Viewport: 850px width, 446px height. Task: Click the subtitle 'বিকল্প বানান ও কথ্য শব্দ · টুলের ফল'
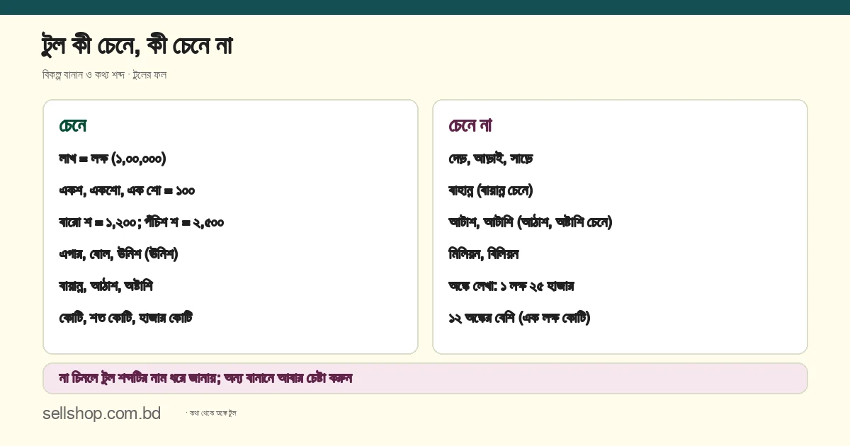click(104, 74)
